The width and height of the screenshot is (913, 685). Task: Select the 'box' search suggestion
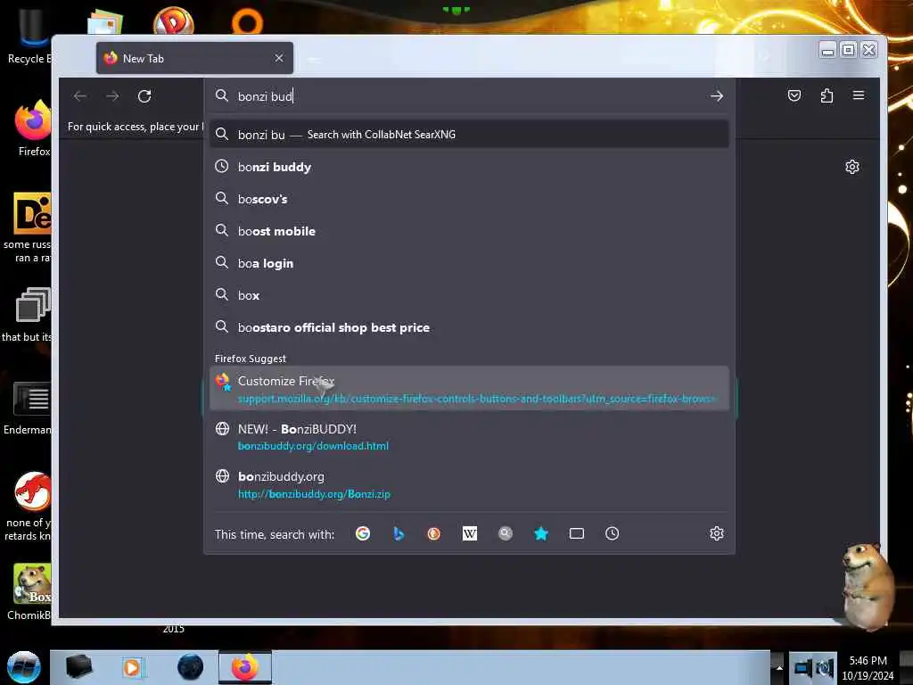(x=469, y=295)
